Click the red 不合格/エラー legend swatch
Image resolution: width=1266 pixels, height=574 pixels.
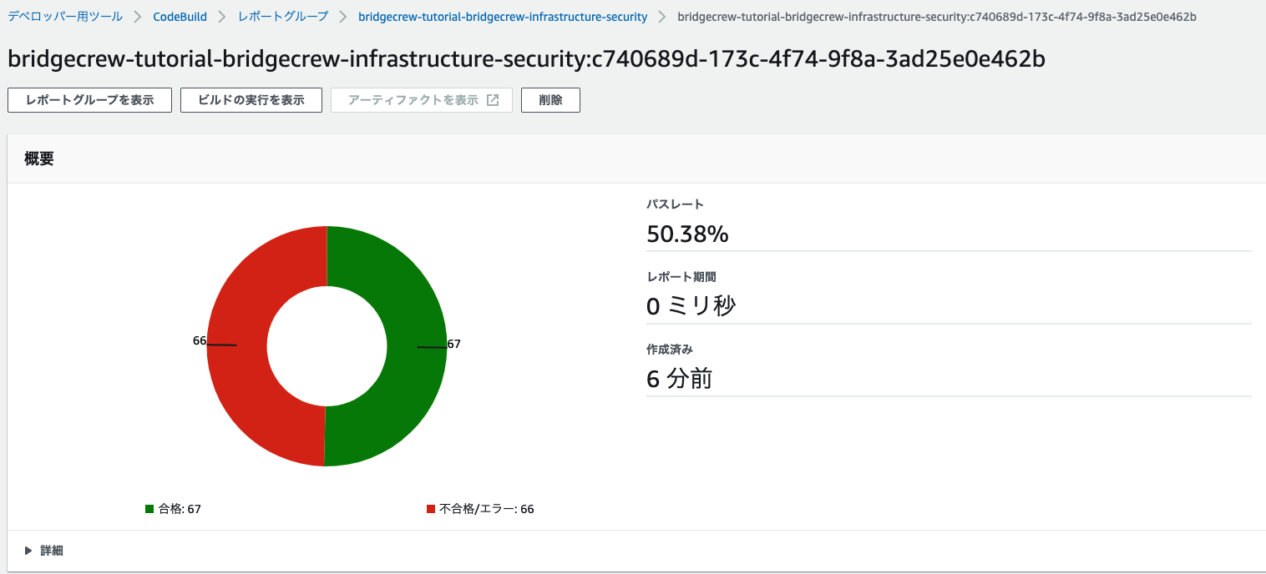click(x=431, y=509)
